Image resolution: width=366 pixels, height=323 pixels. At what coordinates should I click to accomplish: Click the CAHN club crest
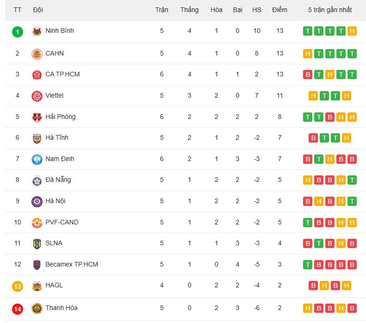pyautogui.click(x=37, y=54)
